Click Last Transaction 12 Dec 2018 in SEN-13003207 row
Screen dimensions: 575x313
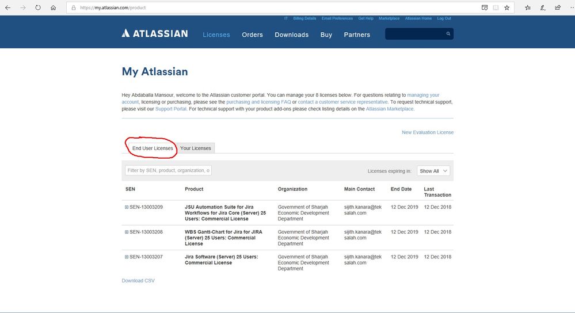pos(437,257)
